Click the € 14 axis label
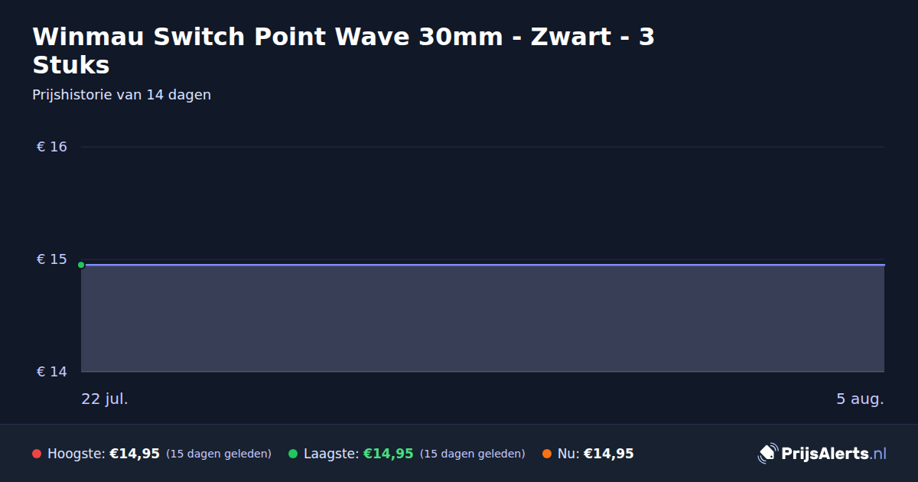This screenshot has height=482, width=918. [x=52, y=372]
